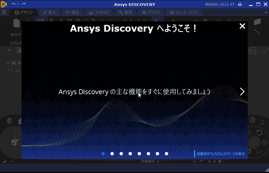
Task: Open the undo history dropdown arrow
Action: coord(18,4)
